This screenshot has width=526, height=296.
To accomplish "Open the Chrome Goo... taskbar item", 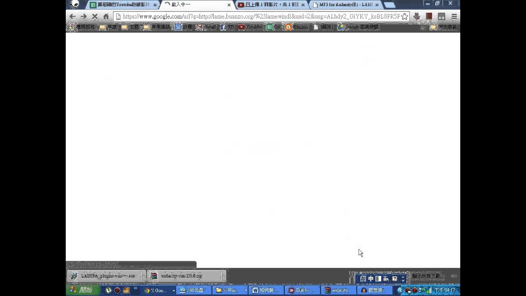I will click(x=159, y=290).
